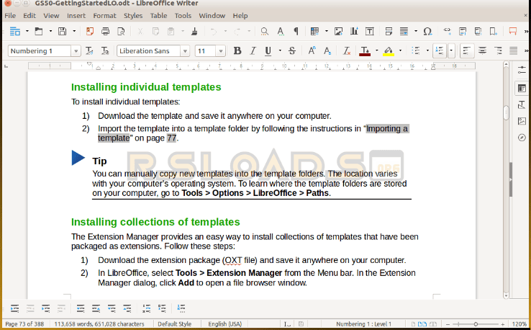Screen dimensions: 531x330
Task: Click the Print icon in toolbar
Action: pos(106,32)
